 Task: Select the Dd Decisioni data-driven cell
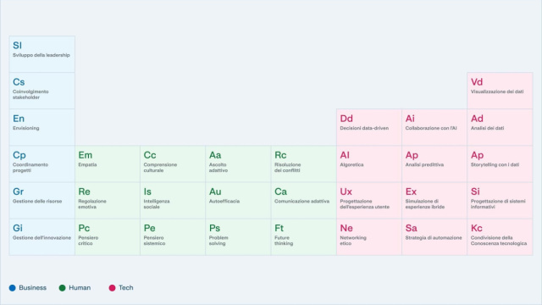[369, 127]
